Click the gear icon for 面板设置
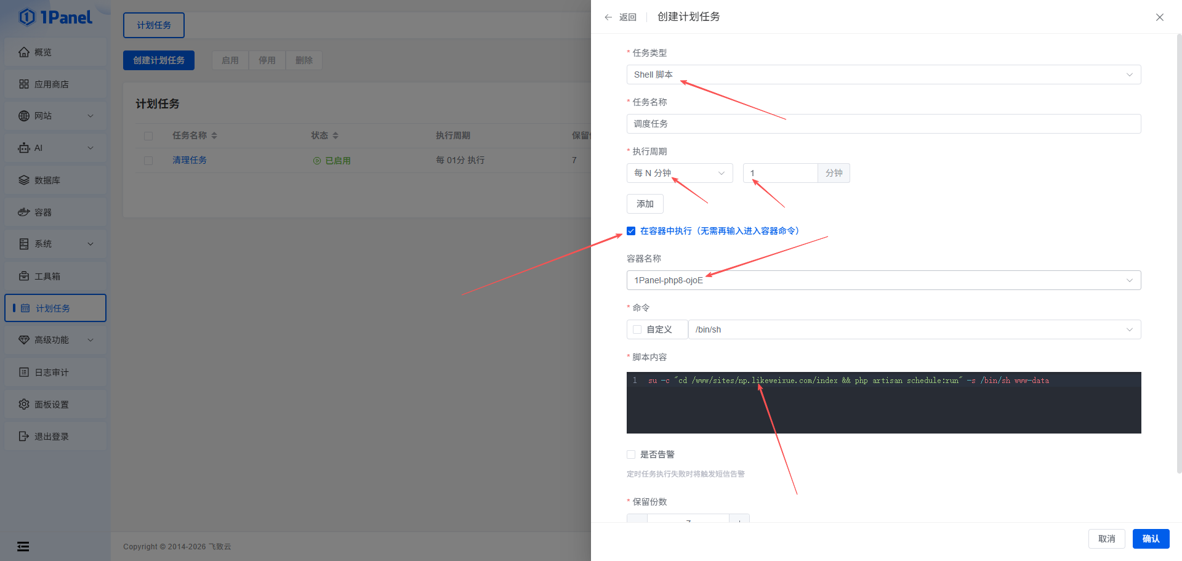 [x=24, y=405]
